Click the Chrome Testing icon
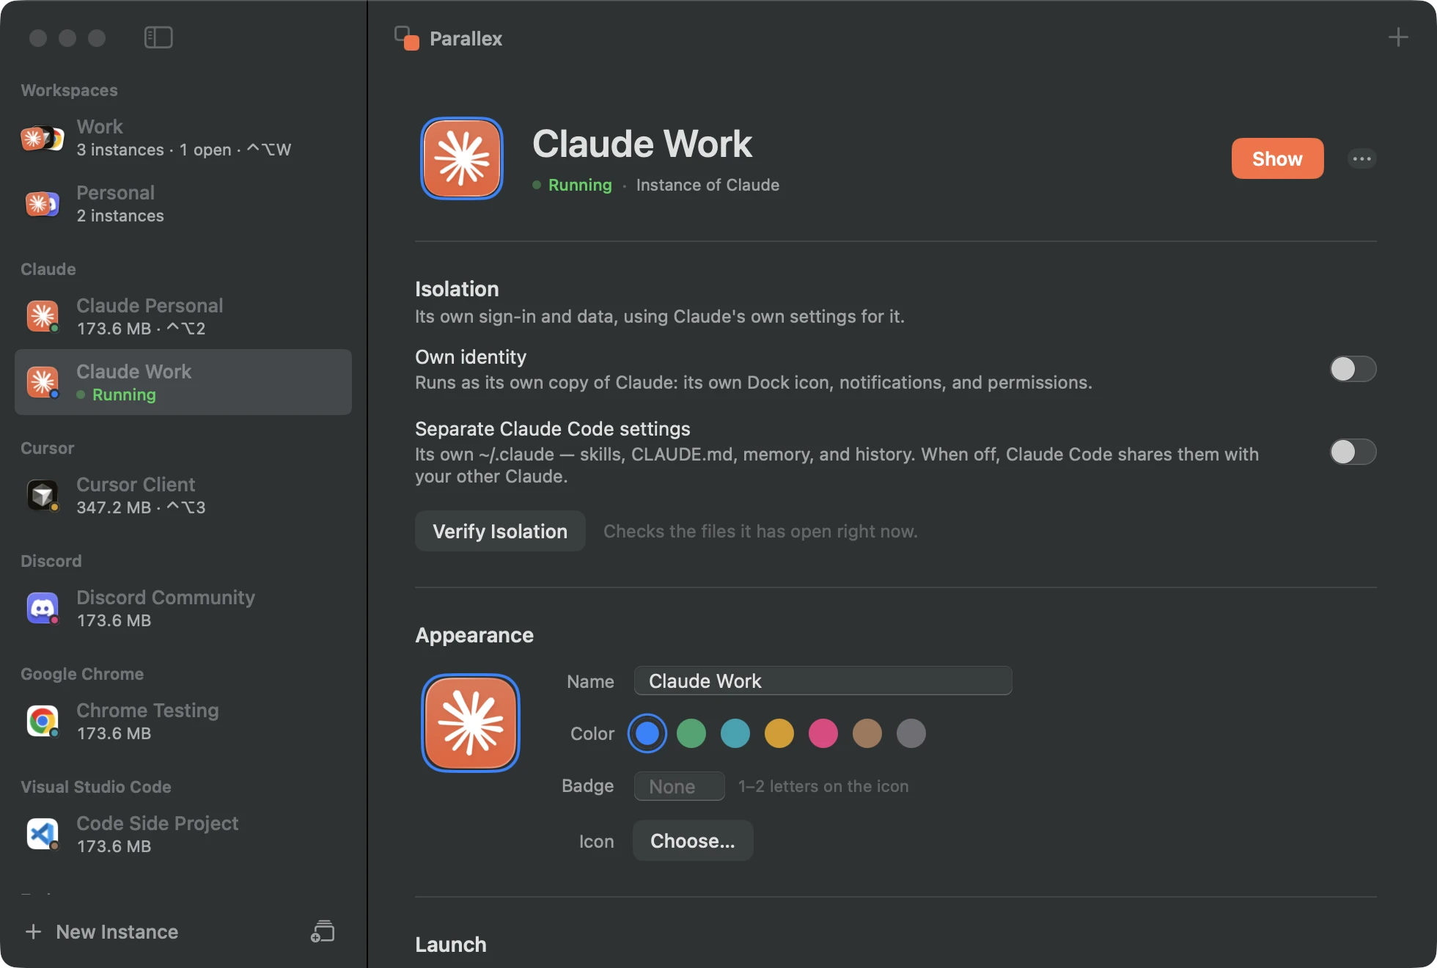Image resolution: width=1437 pixels, height=968 pixels. coord(43,721)
